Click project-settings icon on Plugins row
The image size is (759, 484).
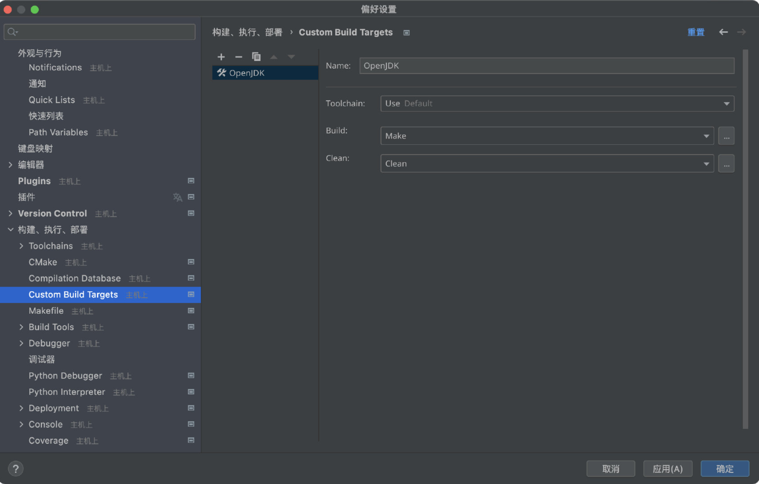click(191, 181)
